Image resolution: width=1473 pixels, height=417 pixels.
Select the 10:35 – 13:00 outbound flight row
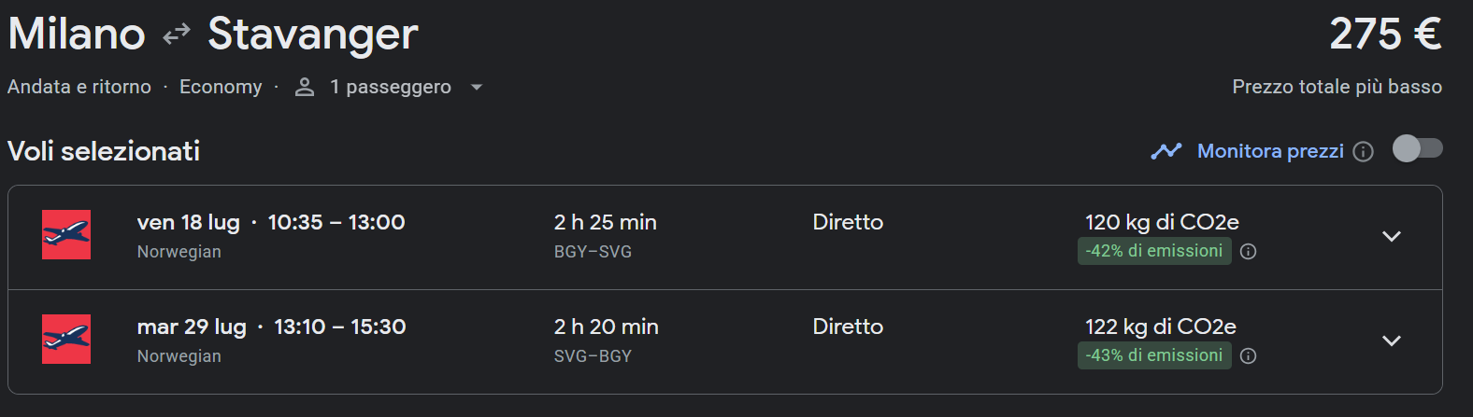336,222
